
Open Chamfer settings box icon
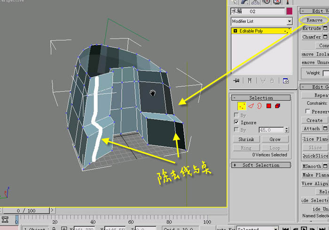pyautogui.click(x=325, y=37)
